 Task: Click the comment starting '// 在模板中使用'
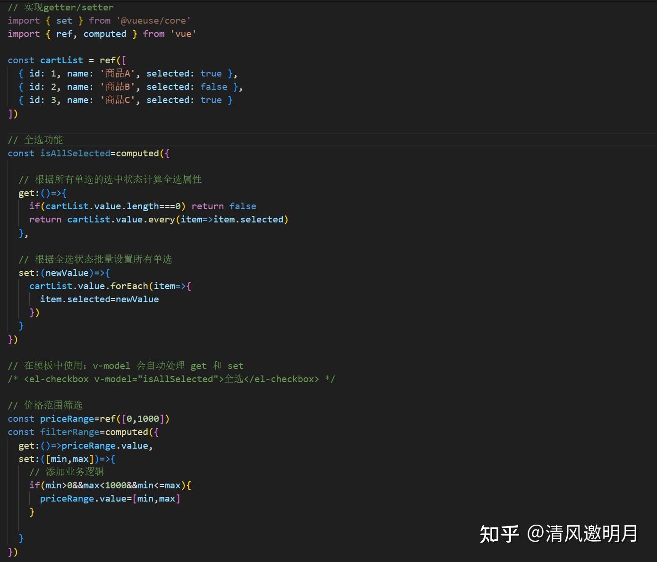tap(126, 366)
